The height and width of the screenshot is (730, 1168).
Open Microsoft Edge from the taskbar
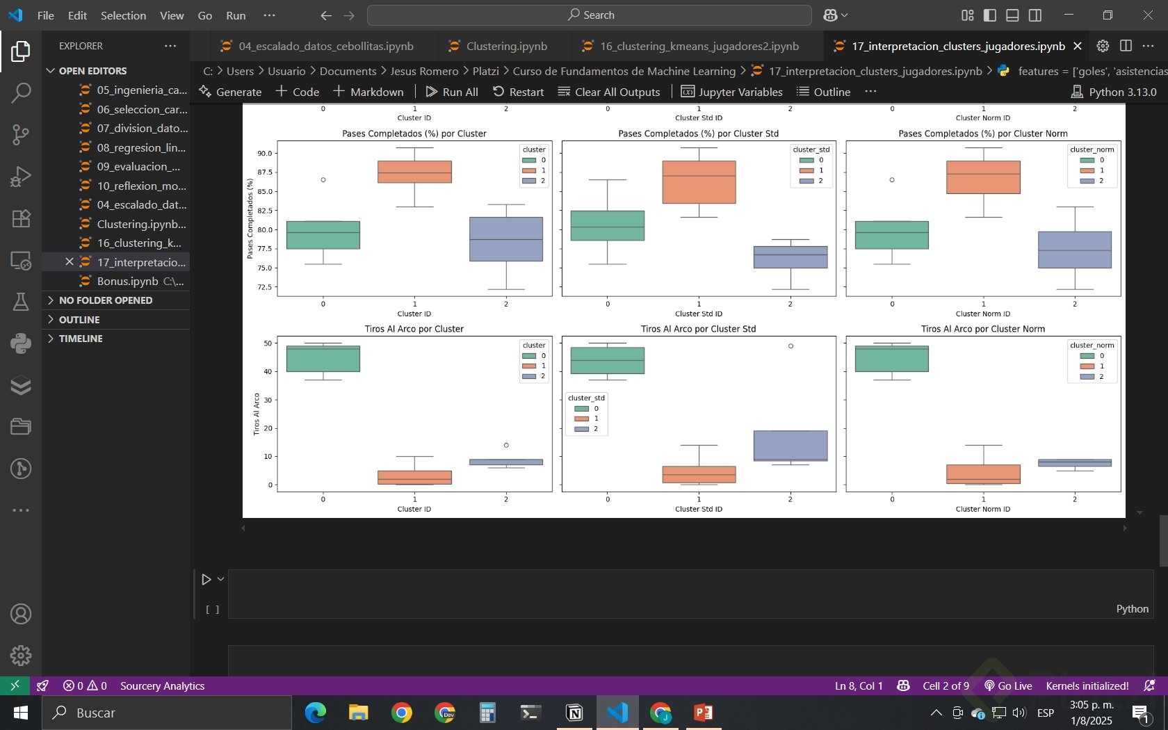click(x=316, y=713)
